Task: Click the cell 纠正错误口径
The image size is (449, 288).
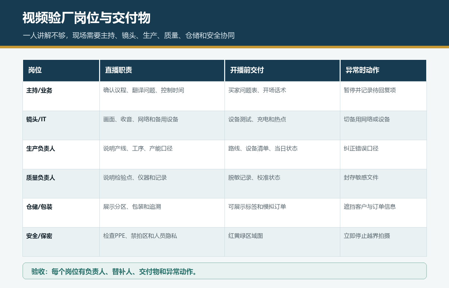Action: coord(383,155)
